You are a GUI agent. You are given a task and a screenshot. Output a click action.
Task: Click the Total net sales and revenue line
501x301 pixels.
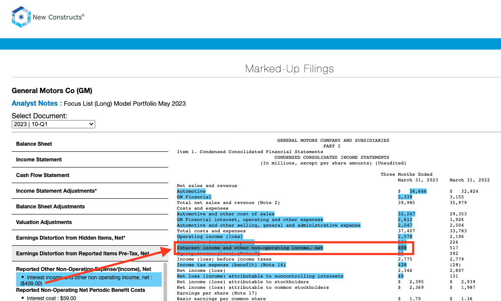pyautogui.click(x=228, y=203)
